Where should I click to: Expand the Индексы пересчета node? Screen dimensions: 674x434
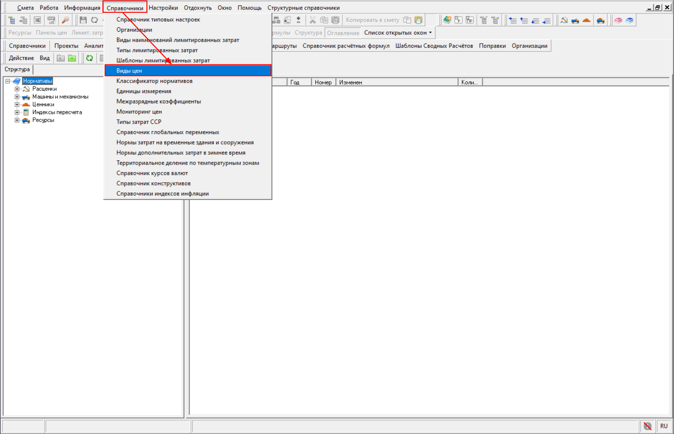point(17,112)
